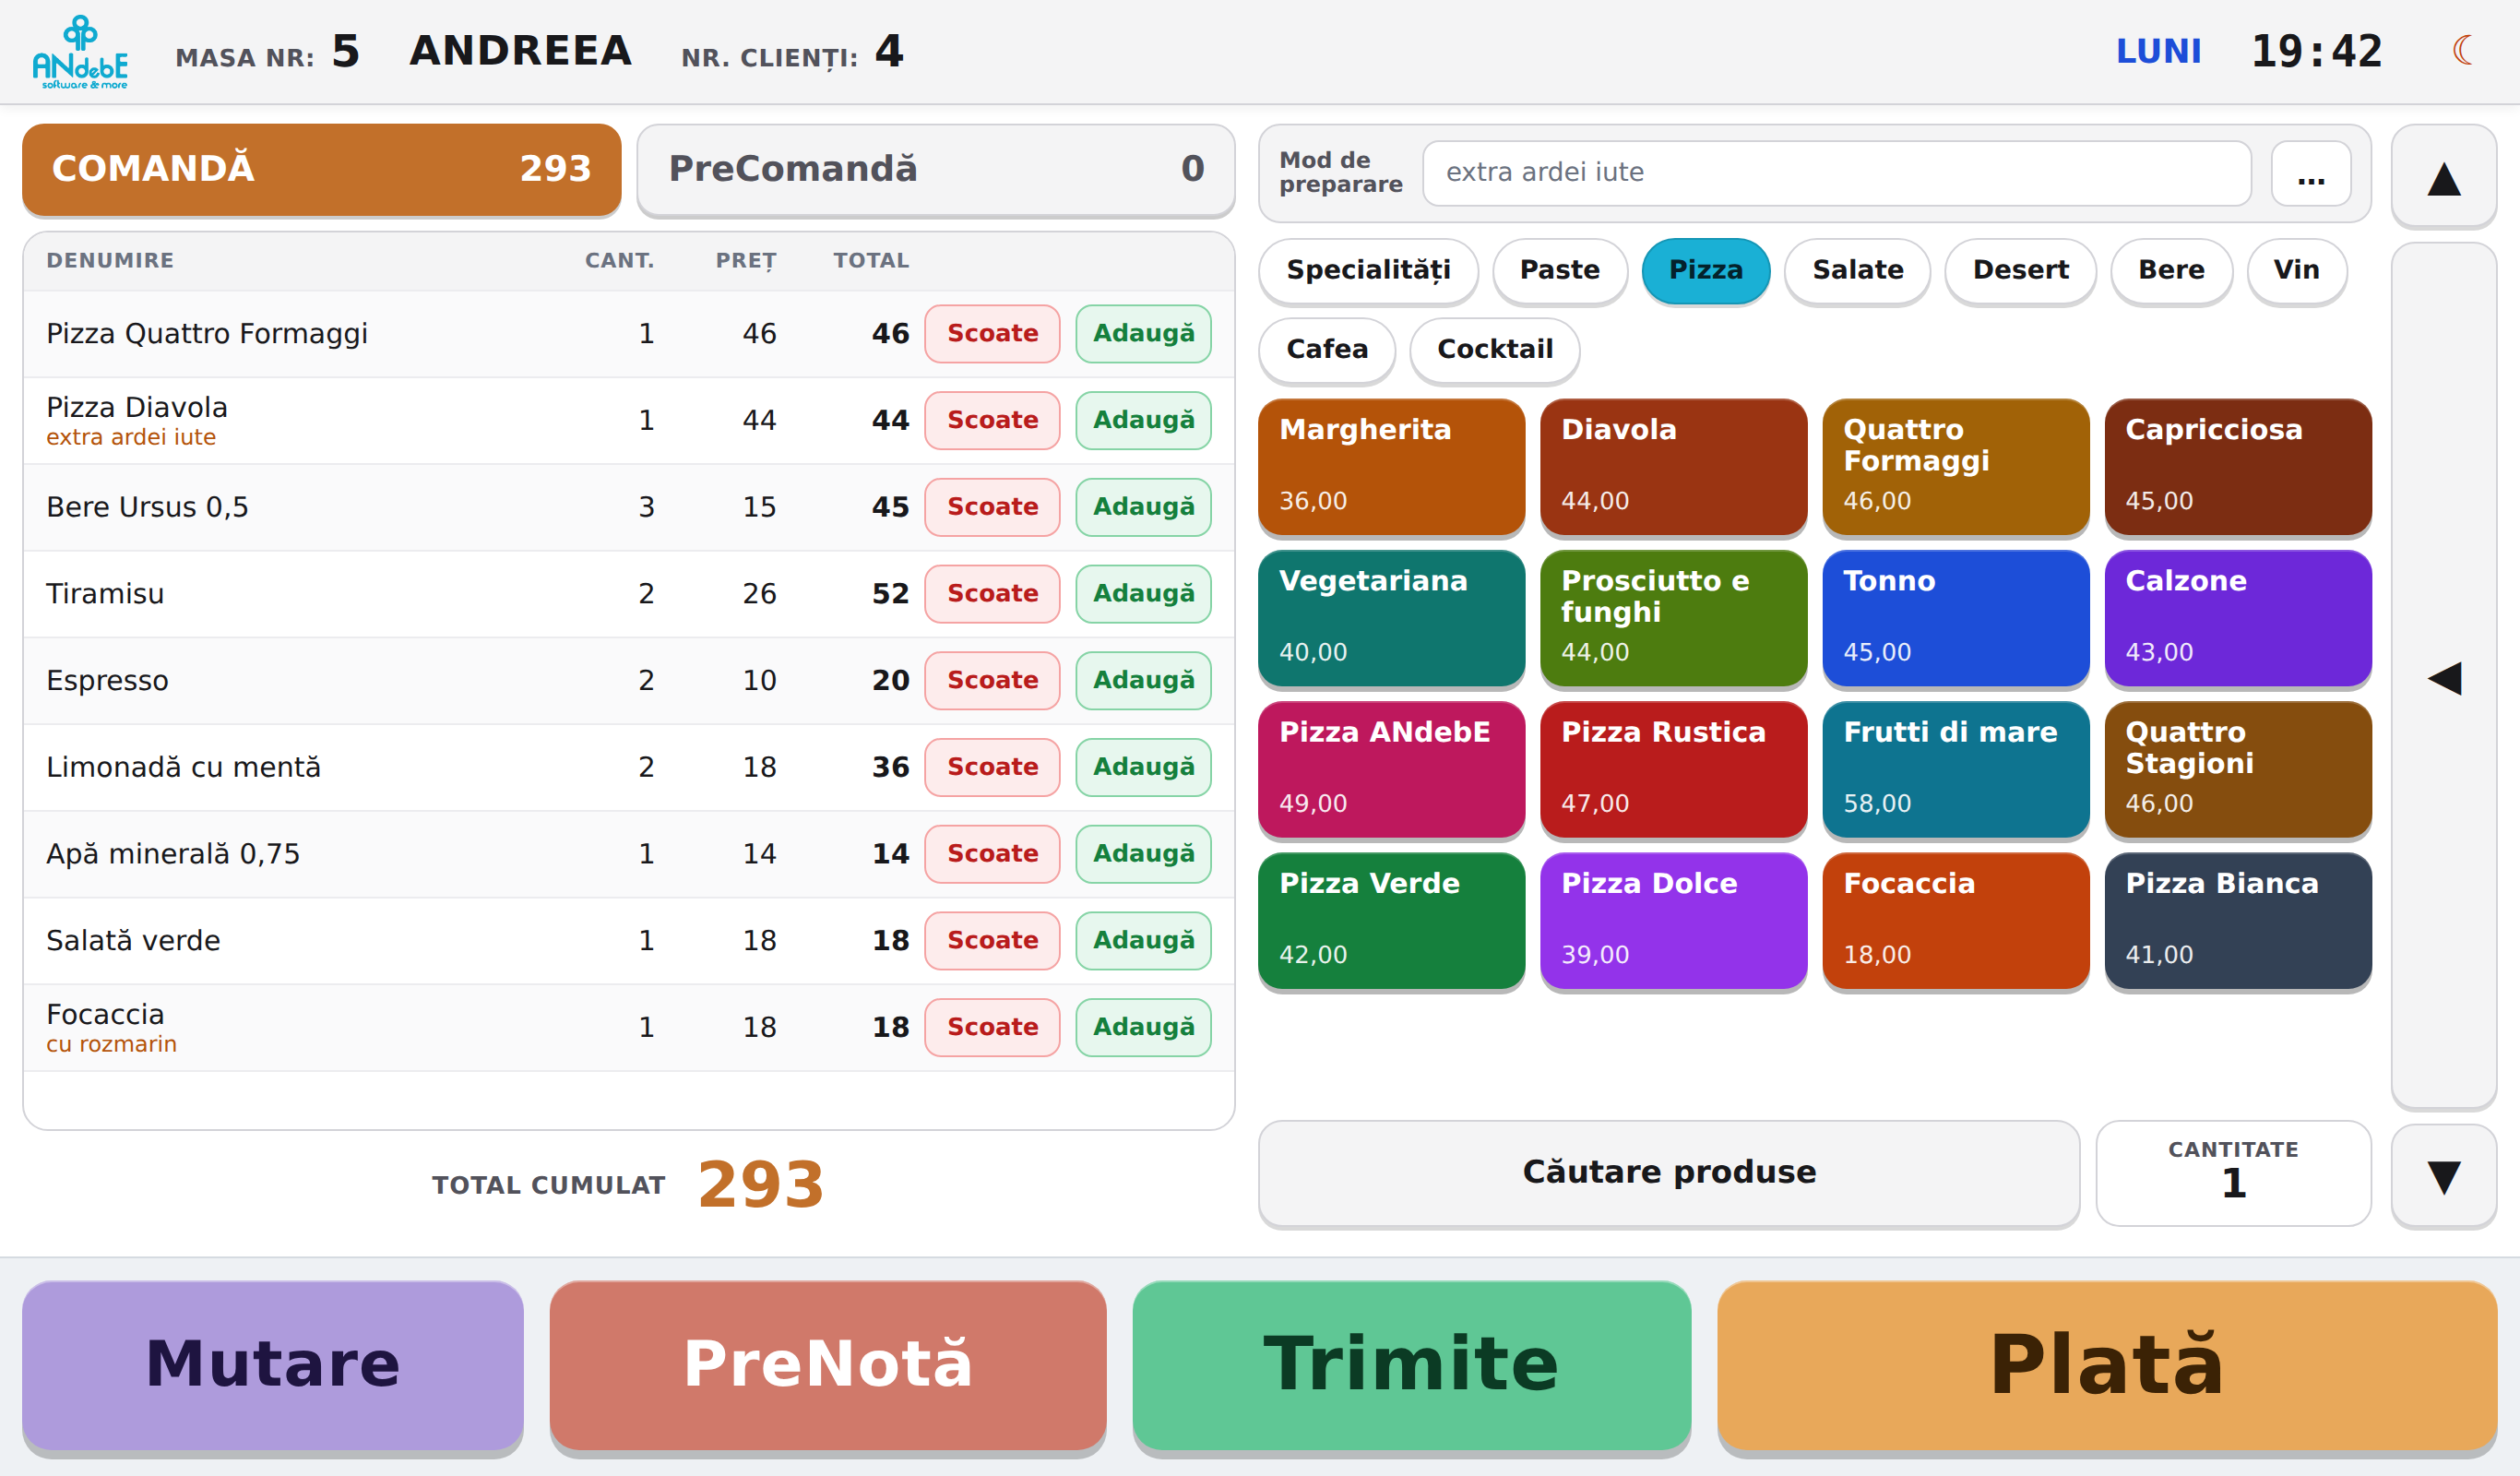Viewport: 2520px width, 1476px height.
Task: Select the Frutti di mare tile
Action: pyautogui.click(x=1955, y=768)
